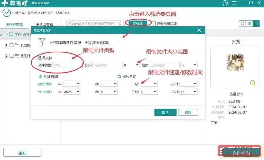The image size is (264, 160).
Task: Click the folder icon of 丢失路径
Action: tap(17, 56)
